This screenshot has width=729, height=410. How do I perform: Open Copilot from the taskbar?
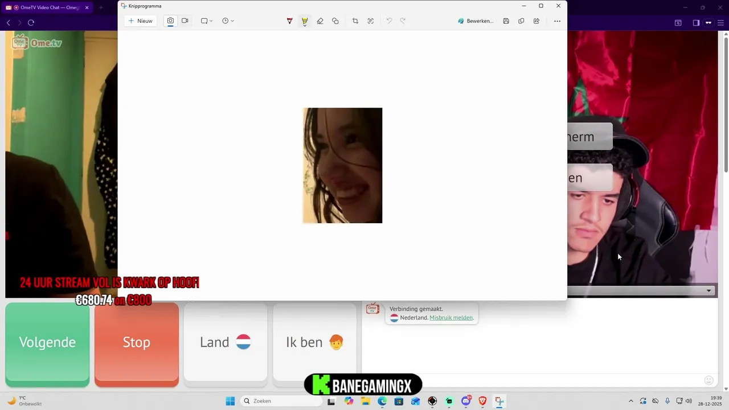(x=349, y=401)
